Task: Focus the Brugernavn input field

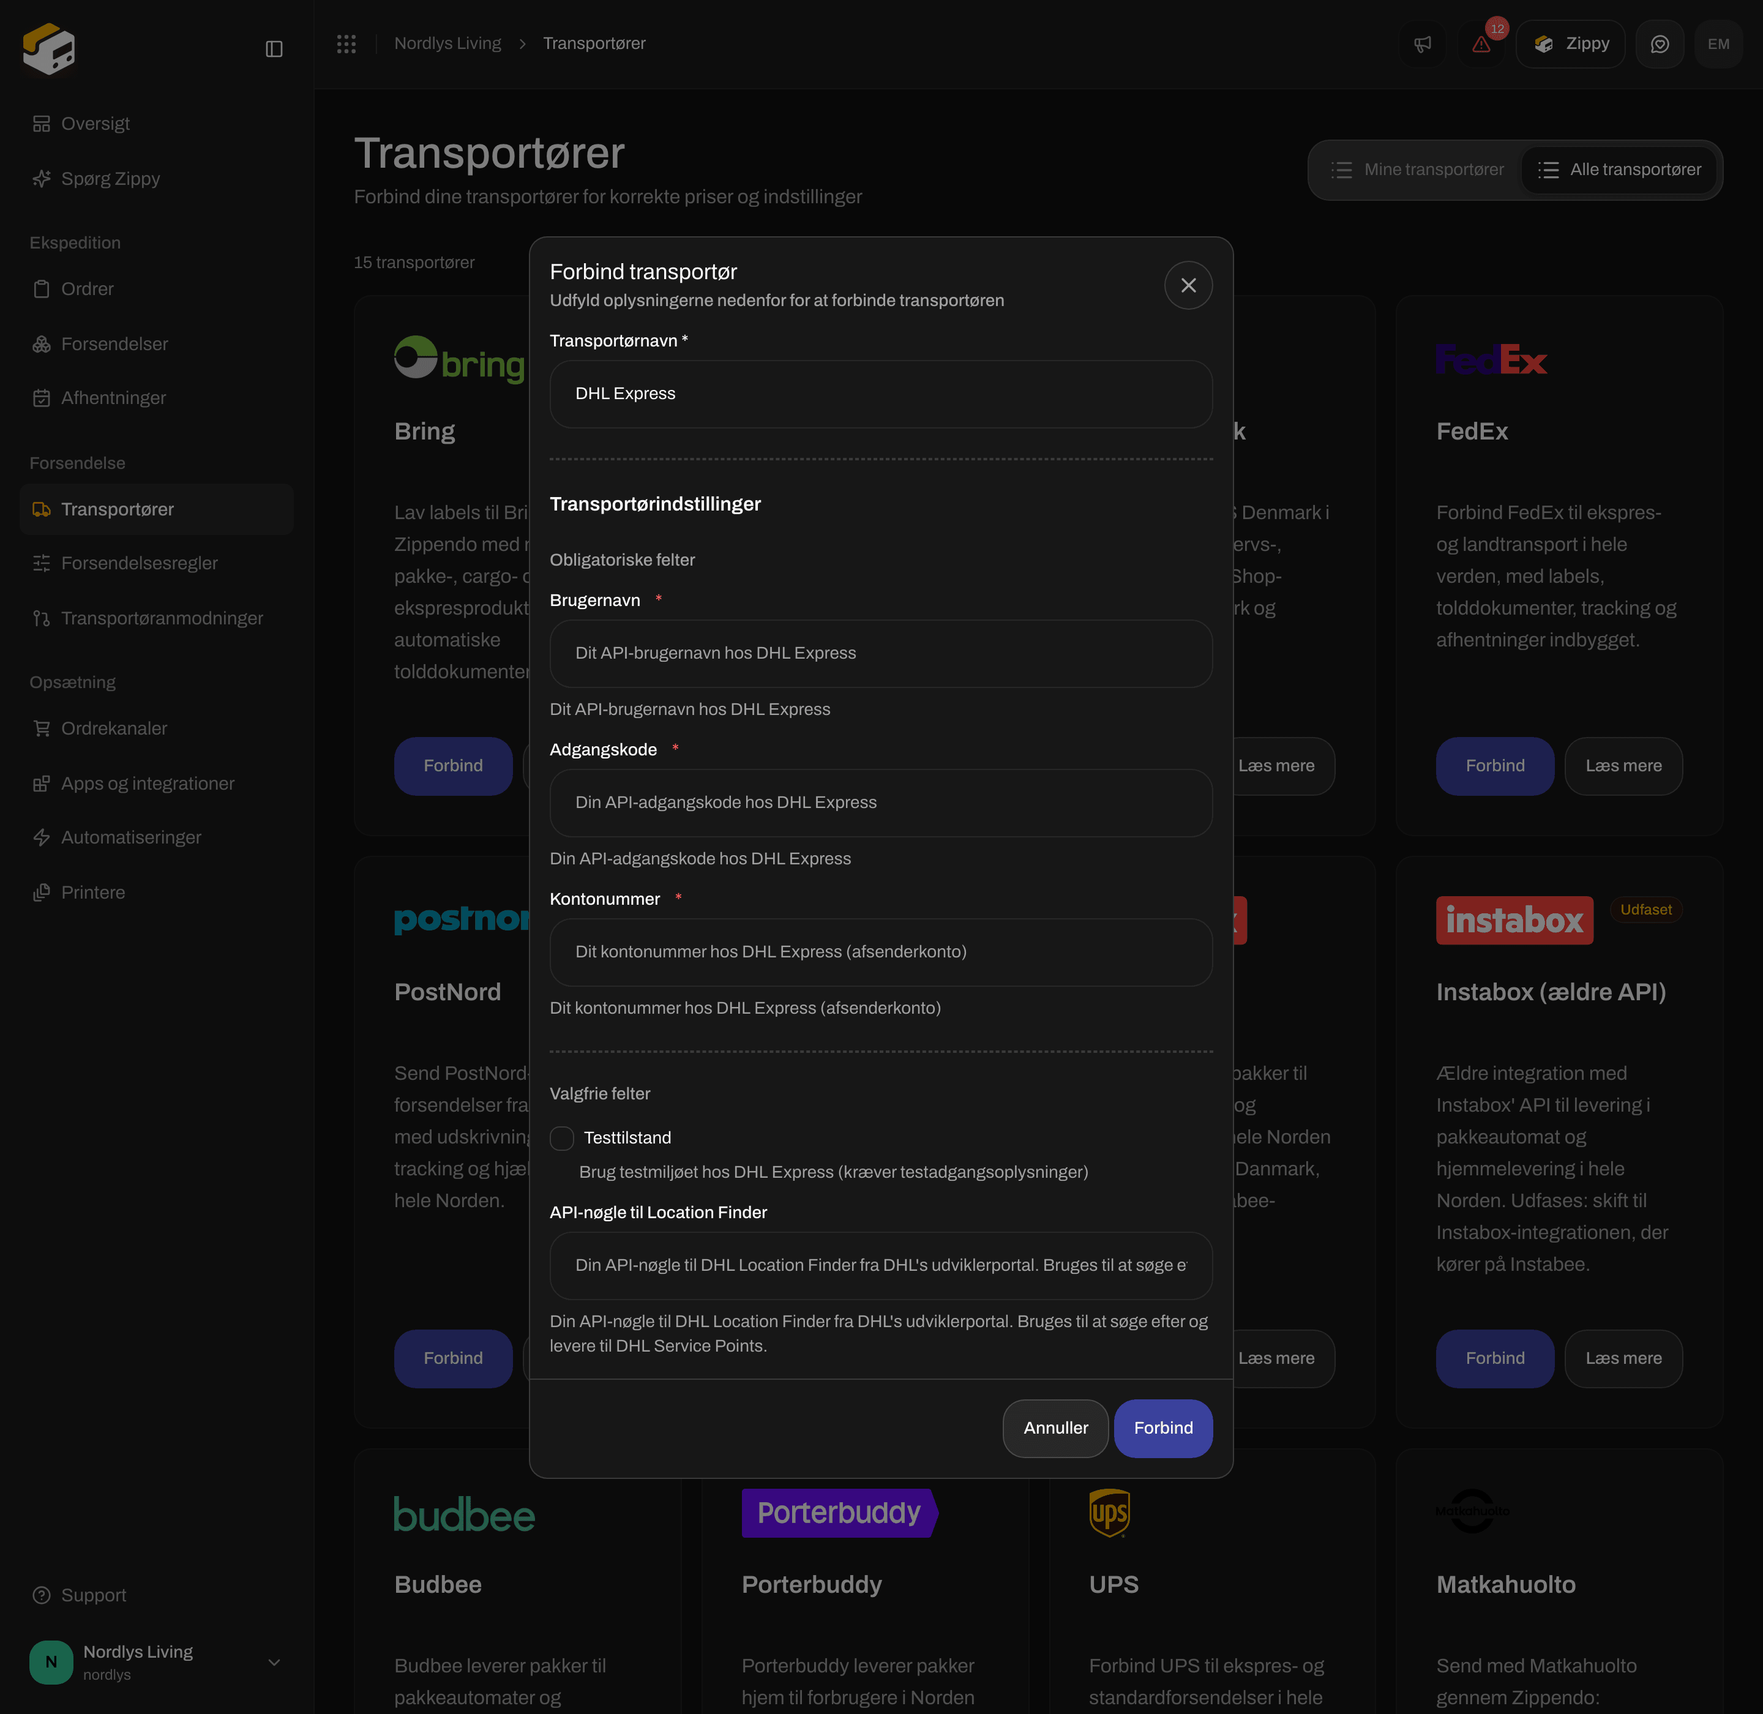Action: tap(881, 654)
